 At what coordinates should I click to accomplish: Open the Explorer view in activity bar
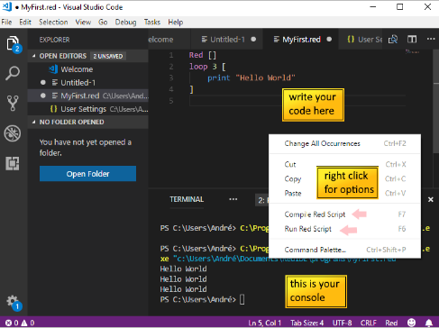coord(13,44)
